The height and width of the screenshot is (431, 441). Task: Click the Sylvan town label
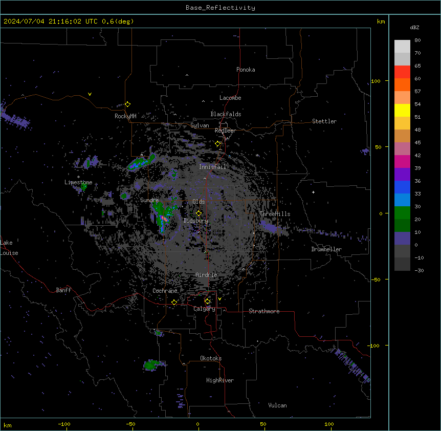[x=200, y=125]
